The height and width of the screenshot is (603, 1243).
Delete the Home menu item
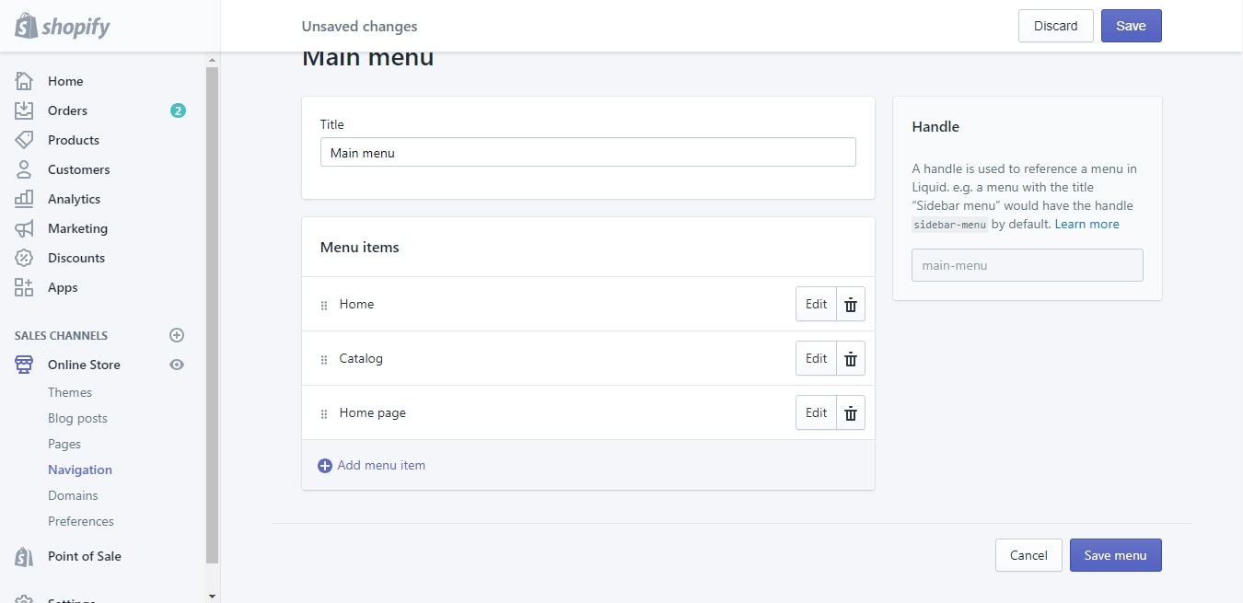pyautogui.click(x=851, y=304)
